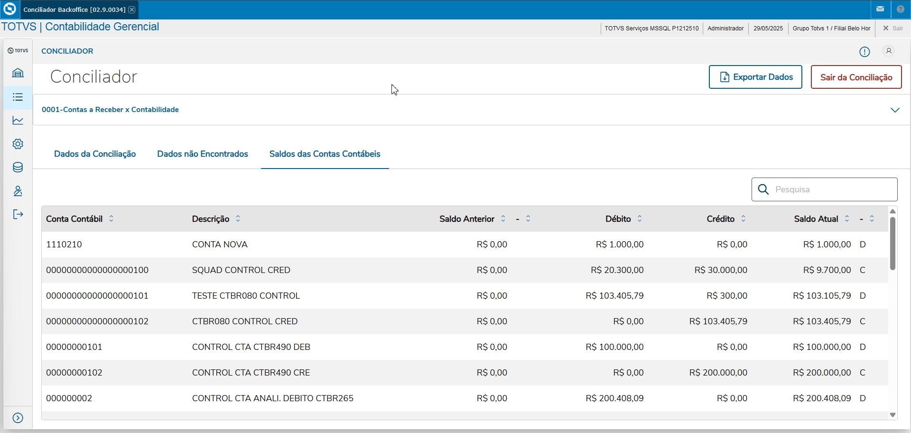The height and width of the screenshot is (433, 911).
Task: Click the search magnifier icon
Action: 763,189
